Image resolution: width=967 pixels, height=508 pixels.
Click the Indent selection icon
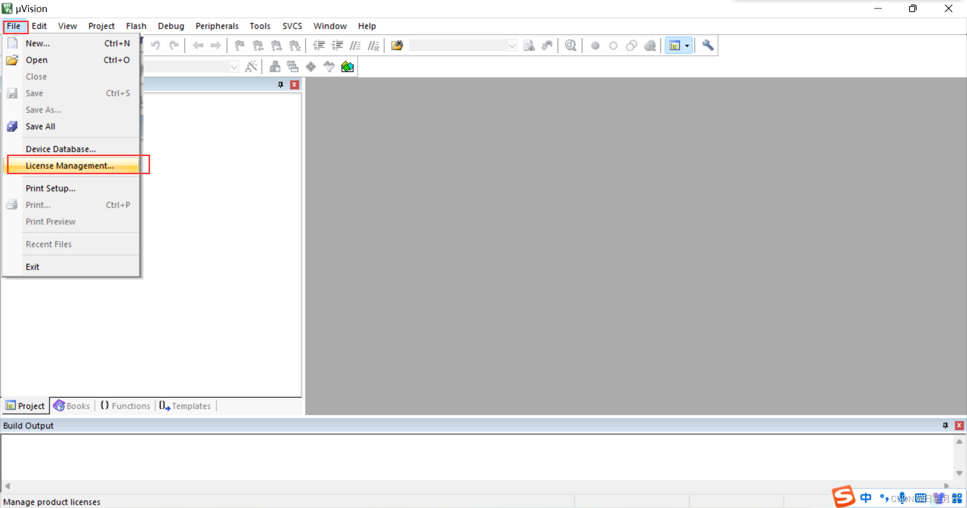(x=319, y=46)
